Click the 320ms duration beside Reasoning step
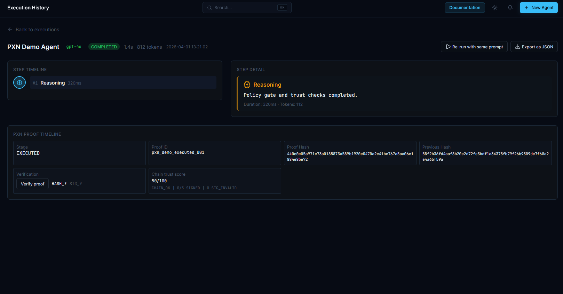The image size is (563, 294). (74, 83)
